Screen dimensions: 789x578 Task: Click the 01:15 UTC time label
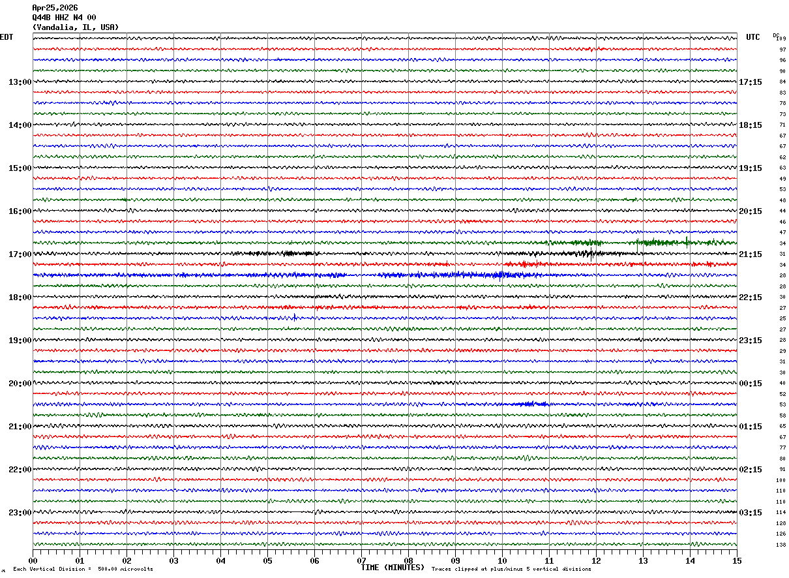pos(751,427)
